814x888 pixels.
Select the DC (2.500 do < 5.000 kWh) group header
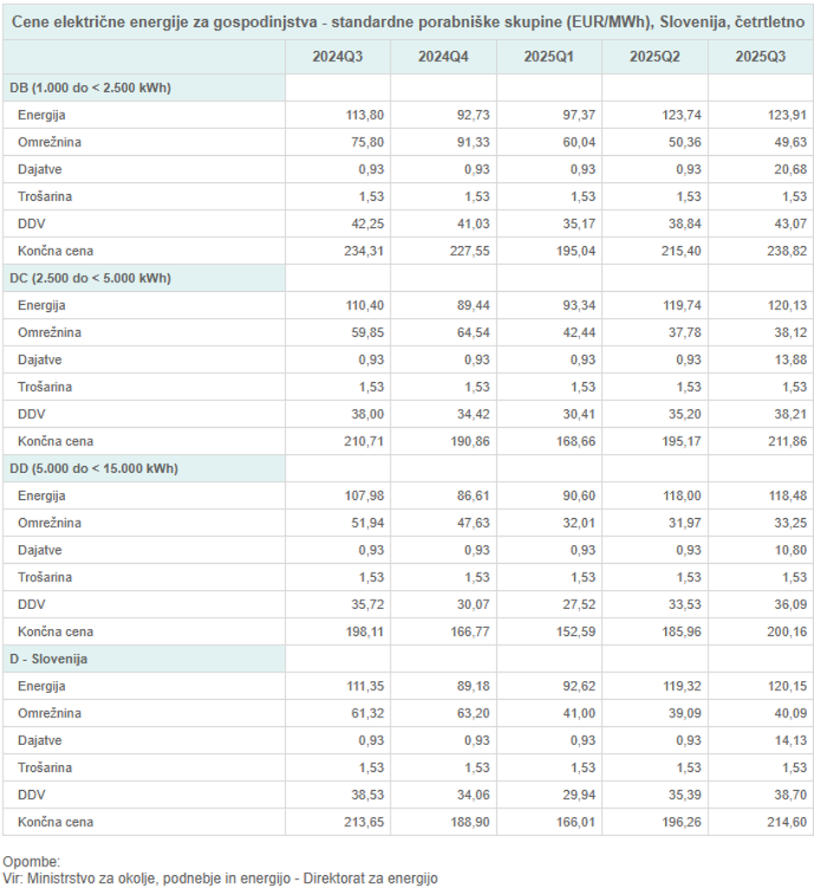pyautogui.click(x=90, y=278)
